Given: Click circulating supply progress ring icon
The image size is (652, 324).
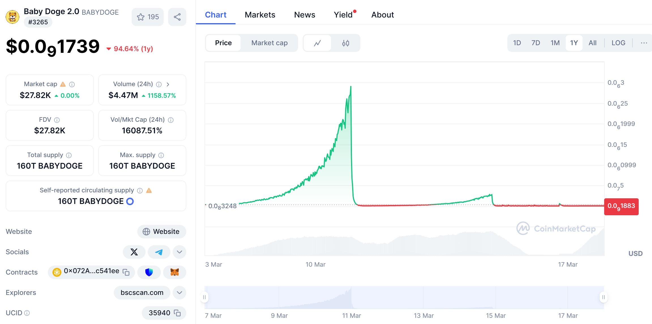Looking at the screenshot, I should [130, 201].
